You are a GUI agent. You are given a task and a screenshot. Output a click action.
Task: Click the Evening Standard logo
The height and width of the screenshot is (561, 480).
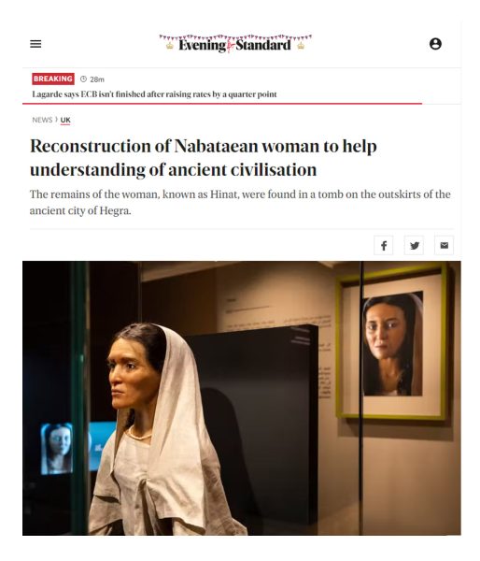[234, 46]
